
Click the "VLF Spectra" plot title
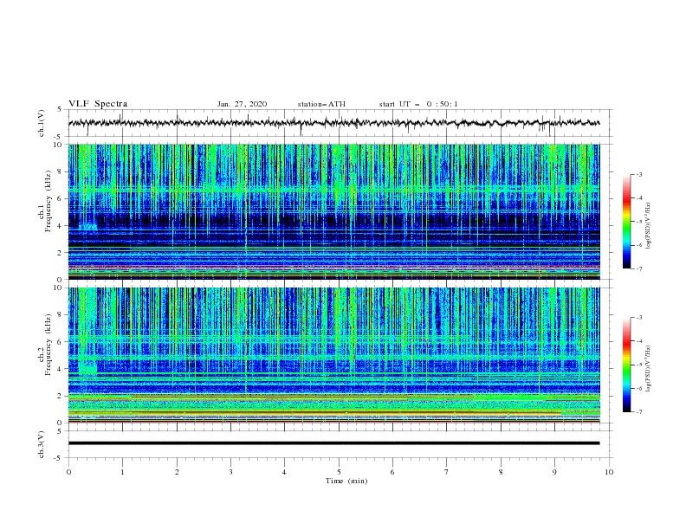[98, 104]
